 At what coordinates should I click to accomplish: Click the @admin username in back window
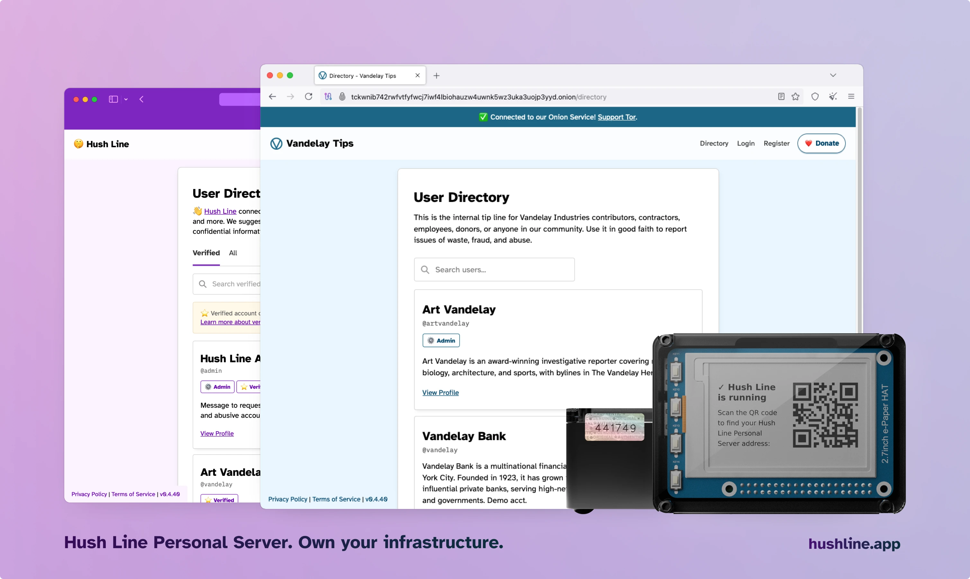pyautogui.click(x=211, y=371)
